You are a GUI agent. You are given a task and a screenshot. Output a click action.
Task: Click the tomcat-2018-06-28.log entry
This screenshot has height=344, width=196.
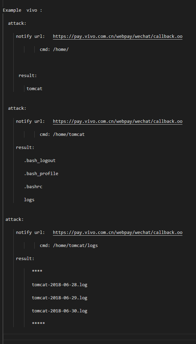pyautogui.click(x=60, y=285)
